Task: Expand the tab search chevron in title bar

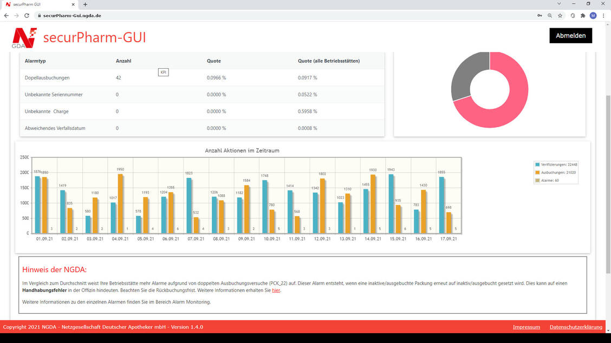Action: (559, 4)
